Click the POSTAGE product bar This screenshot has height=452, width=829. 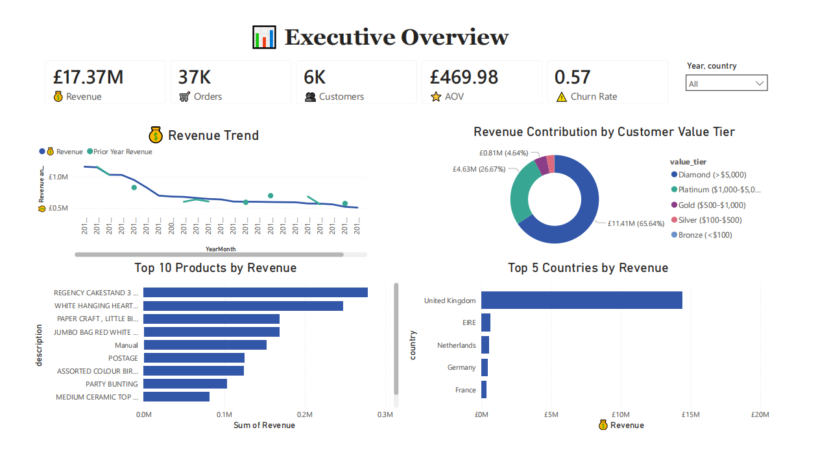(194, 357)
